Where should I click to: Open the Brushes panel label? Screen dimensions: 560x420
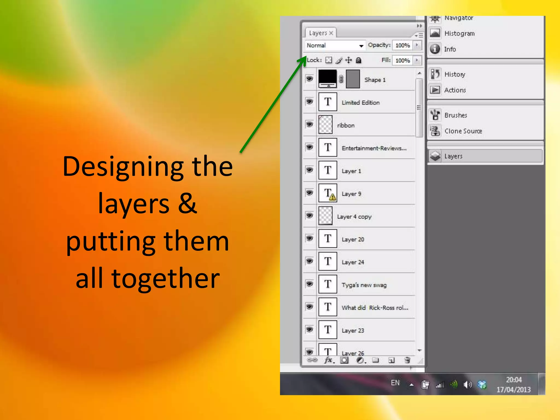(x=456, y=115)
